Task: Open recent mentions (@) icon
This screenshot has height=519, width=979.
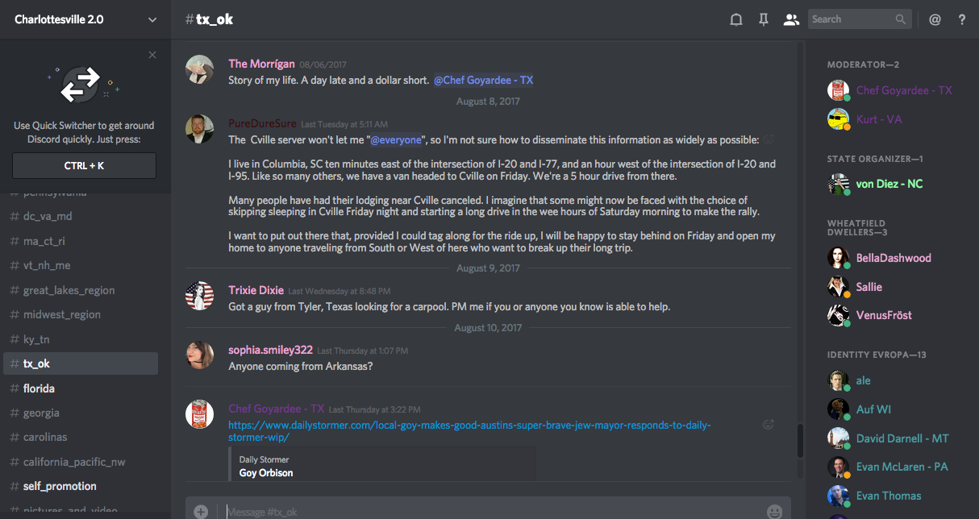Action: pos(935,19)
